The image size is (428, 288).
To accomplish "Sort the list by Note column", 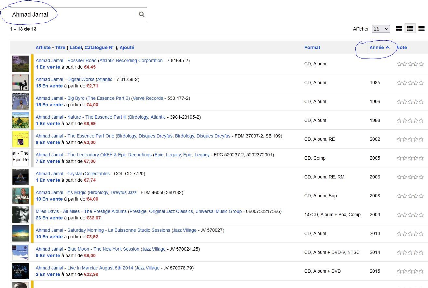I will [x=402, y=47].
